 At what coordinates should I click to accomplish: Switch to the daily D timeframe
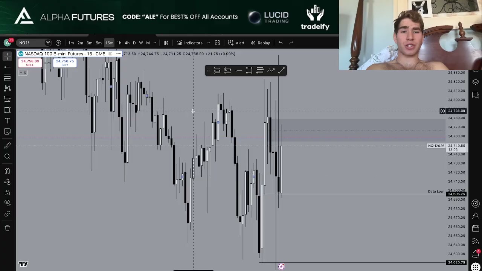tap(134, 43)
